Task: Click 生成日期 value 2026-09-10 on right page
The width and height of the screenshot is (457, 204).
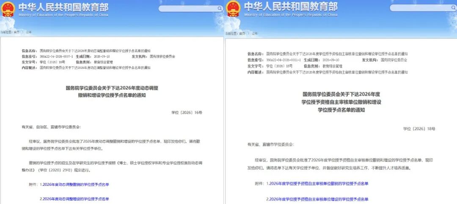Action: 330,60
